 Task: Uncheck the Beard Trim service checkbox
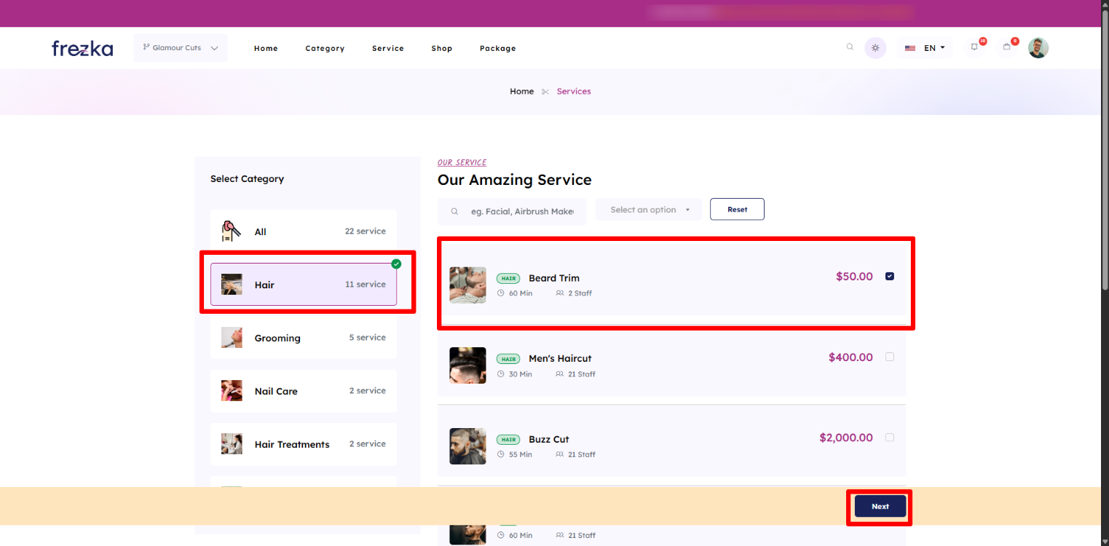pyautogui.click(x=890, y=277)
